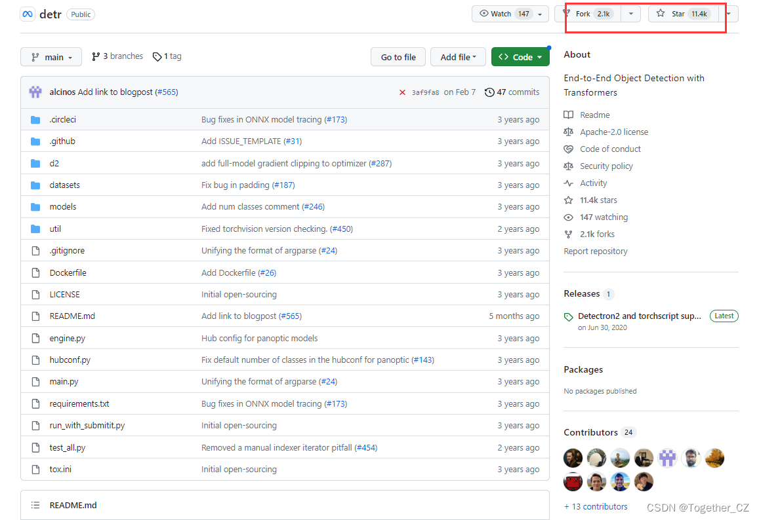Click the scale icon by Apache-2.0 license
This screenshot has width=759, height=520.
pos(568,132)
